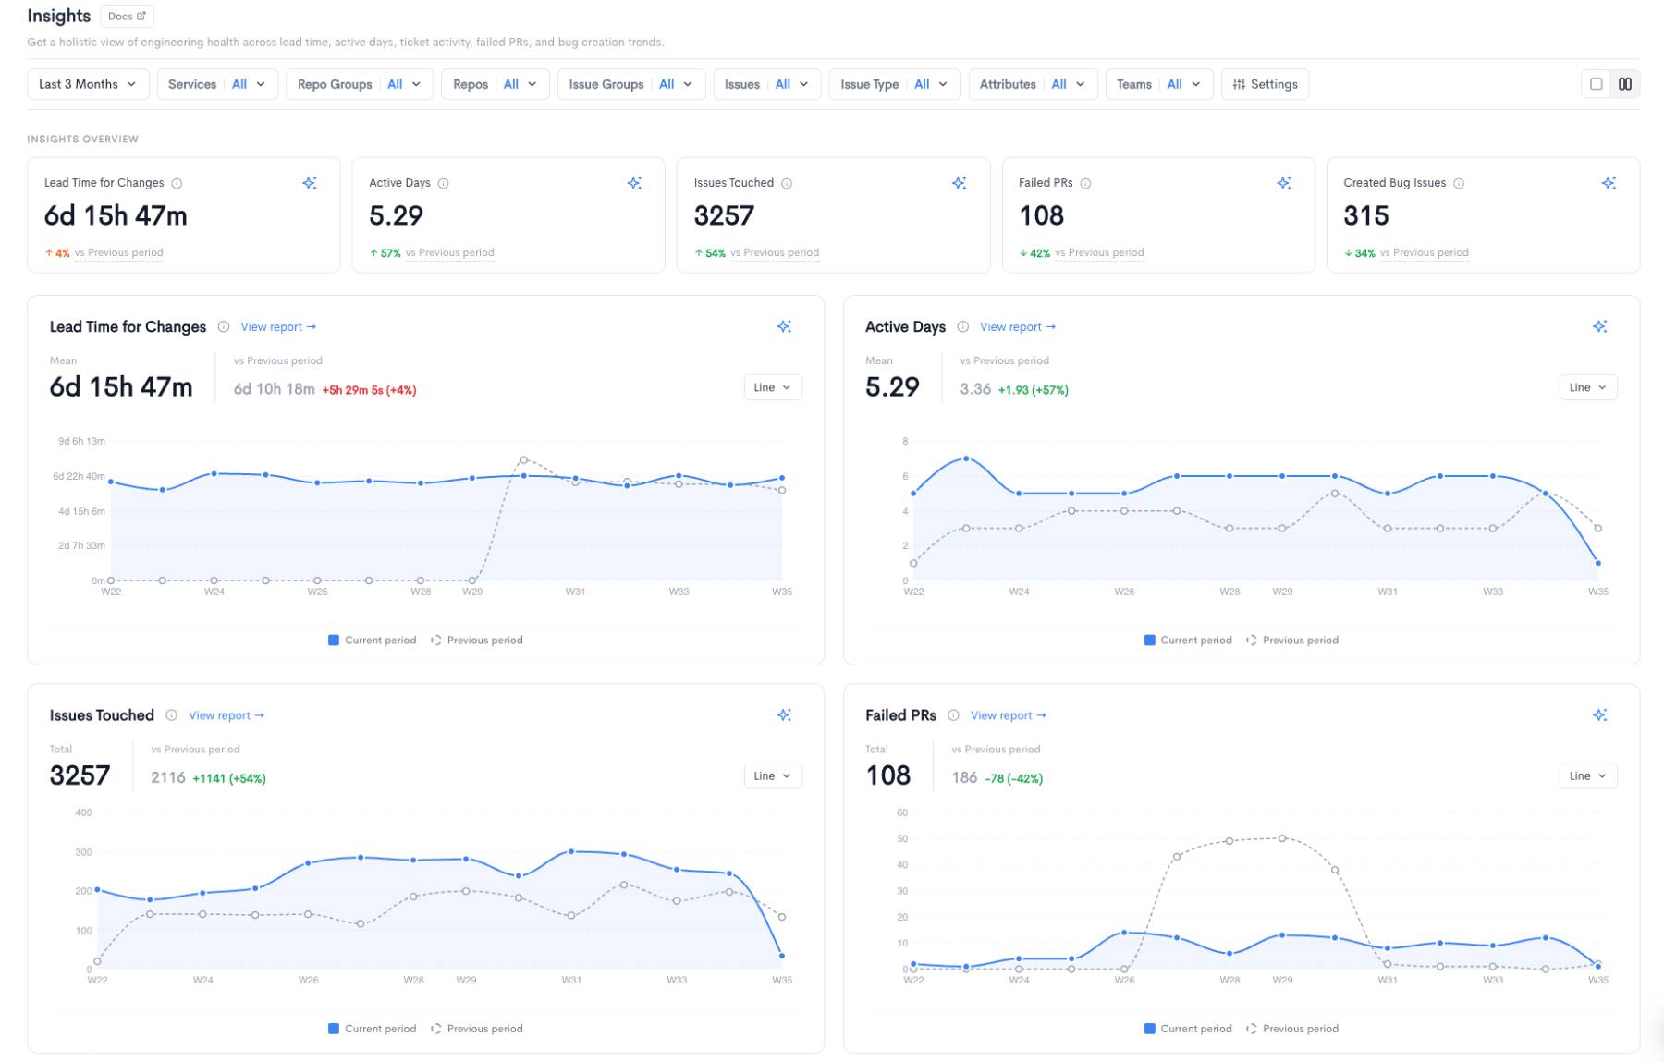This screenshot has height=1062, width=1664.
Task: Expand the Issue Type filter dropdown
Action: (894, 84)
